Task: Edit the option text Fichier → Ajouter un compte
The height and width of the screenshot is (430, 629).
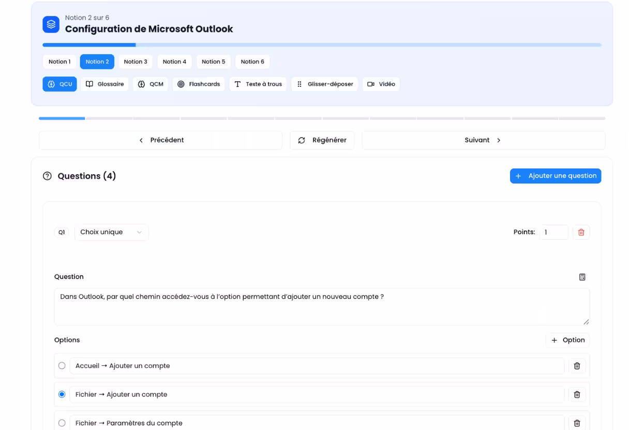Action: pos(317,395)
